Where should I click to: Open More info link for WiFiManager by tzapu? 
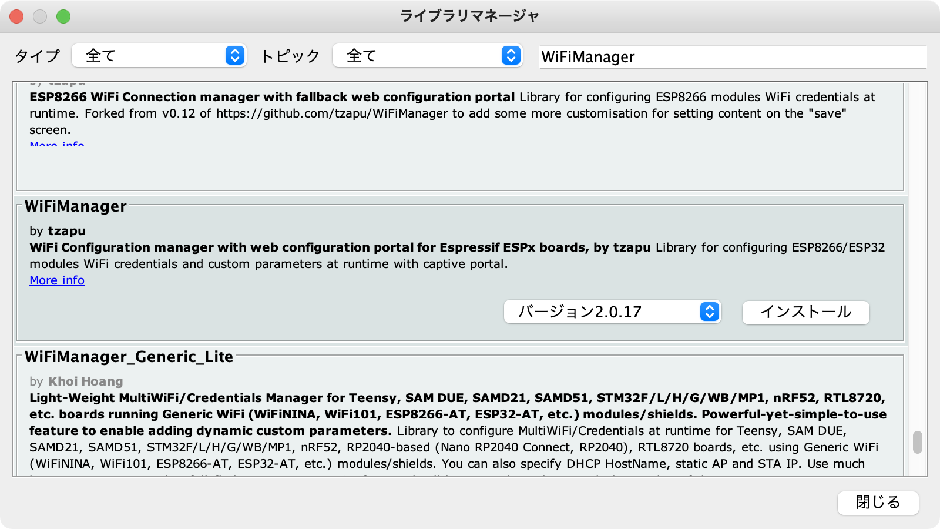point(57,280)
